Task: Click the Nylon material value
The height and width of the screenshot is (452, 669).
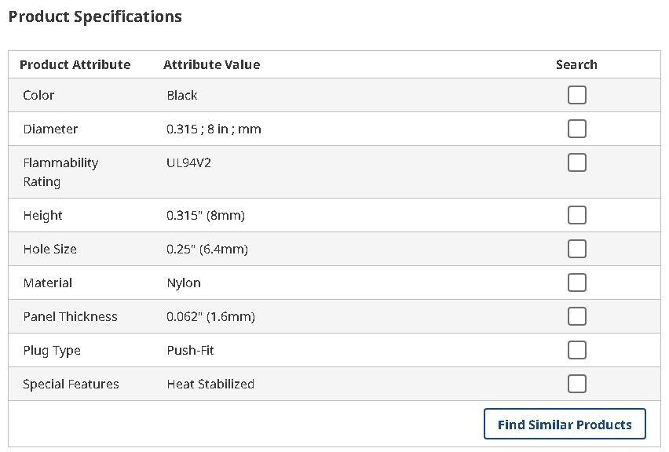Action: tap(184, 283)
